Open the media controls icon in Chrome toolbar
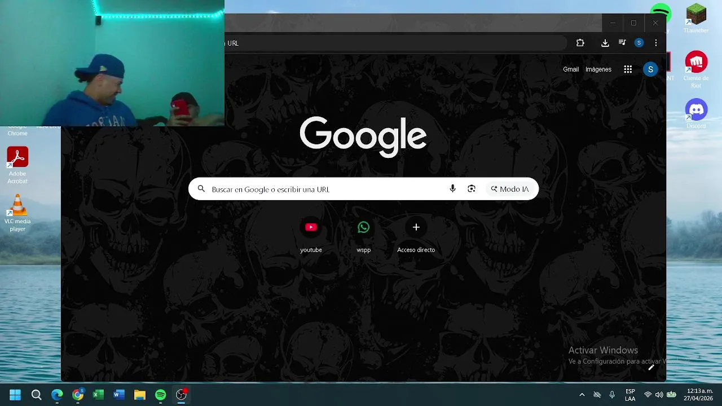The image size is (722, 406). tap(622, 43)
